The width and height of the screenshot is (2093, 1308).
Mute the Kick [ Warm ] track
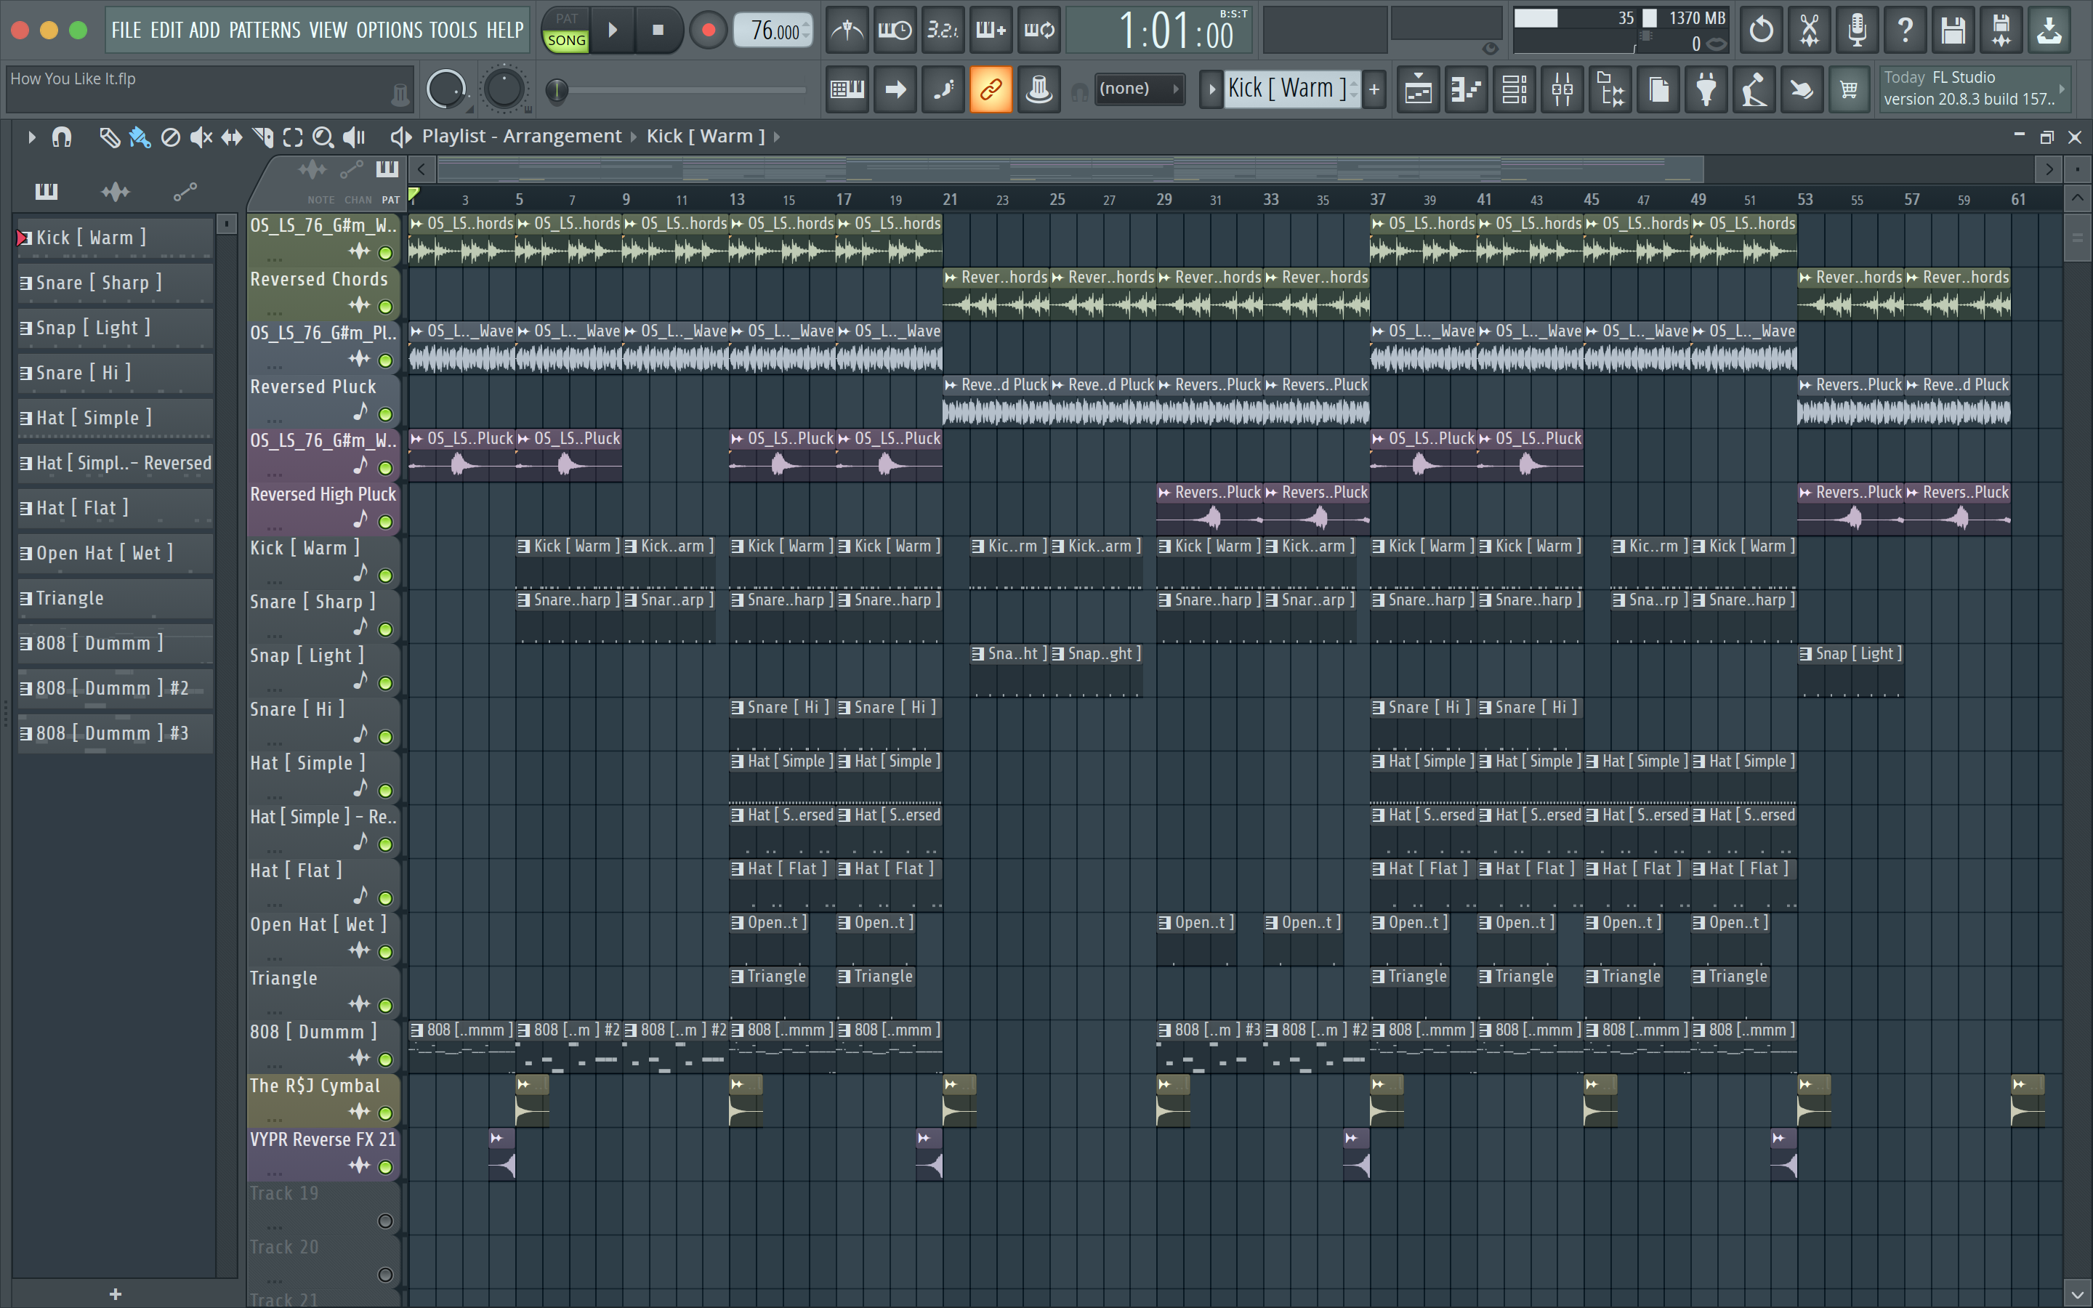(386, 576)
